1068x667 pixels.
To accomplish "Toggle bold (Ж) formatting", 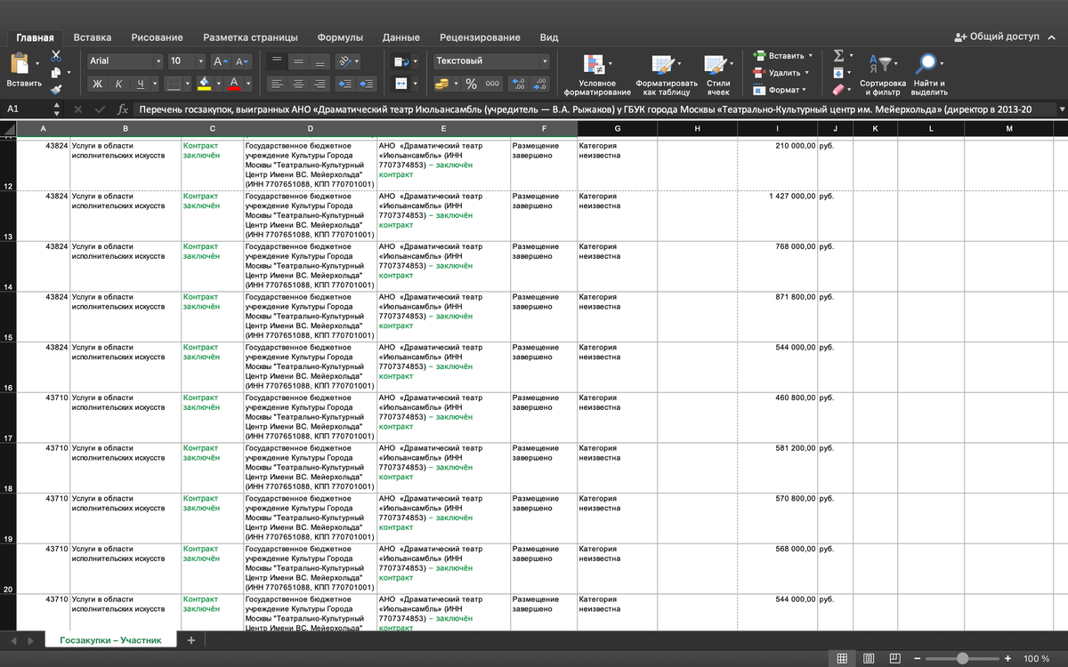I will click(x=98, y=84).
